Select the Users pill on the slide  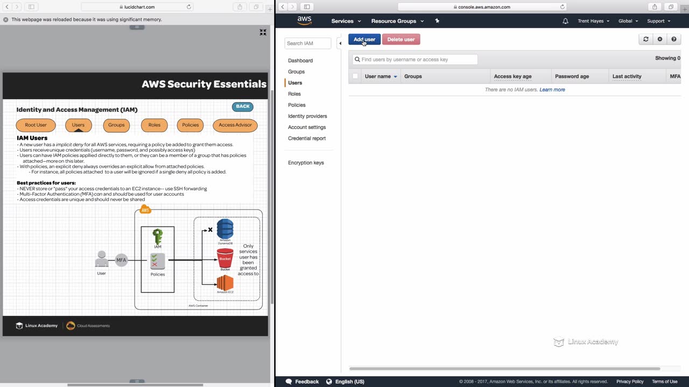pyautogui.click(x=78, y=125)
